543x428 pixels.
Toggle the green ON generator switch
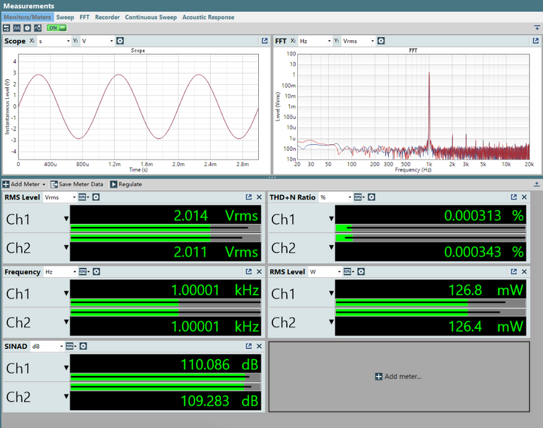[56, 28]
